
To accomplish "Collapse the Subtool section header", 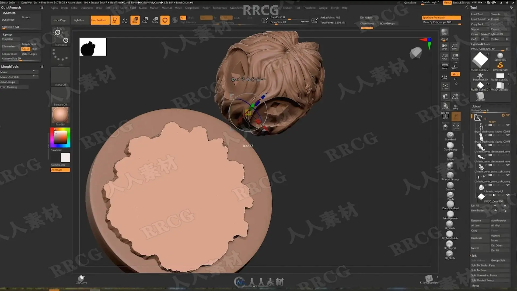I will (x=476, y=106).
